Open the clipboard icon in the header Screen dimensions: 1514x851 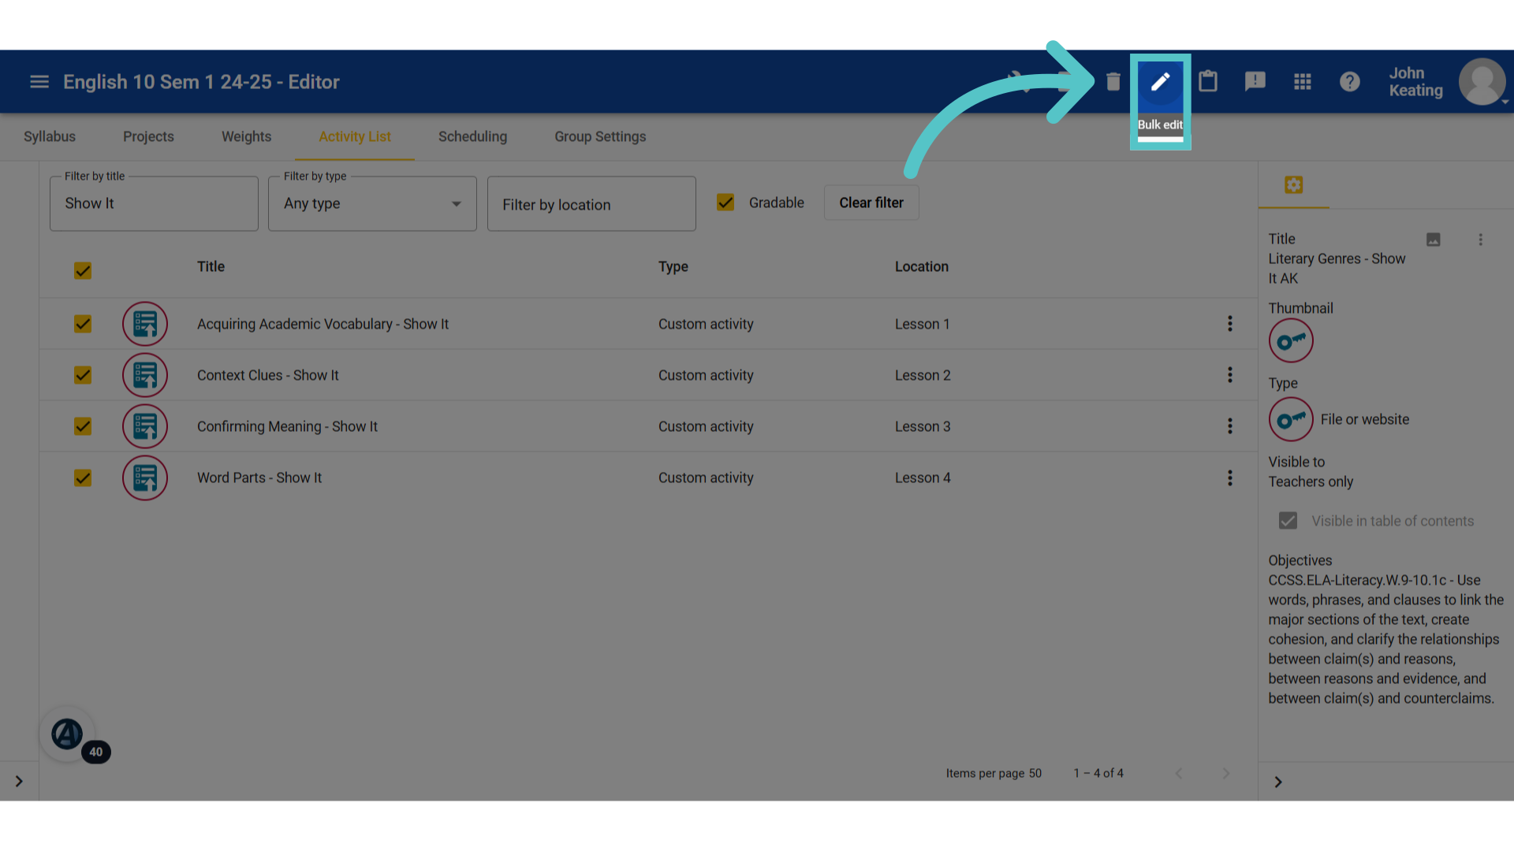(x=1208, y=82)
